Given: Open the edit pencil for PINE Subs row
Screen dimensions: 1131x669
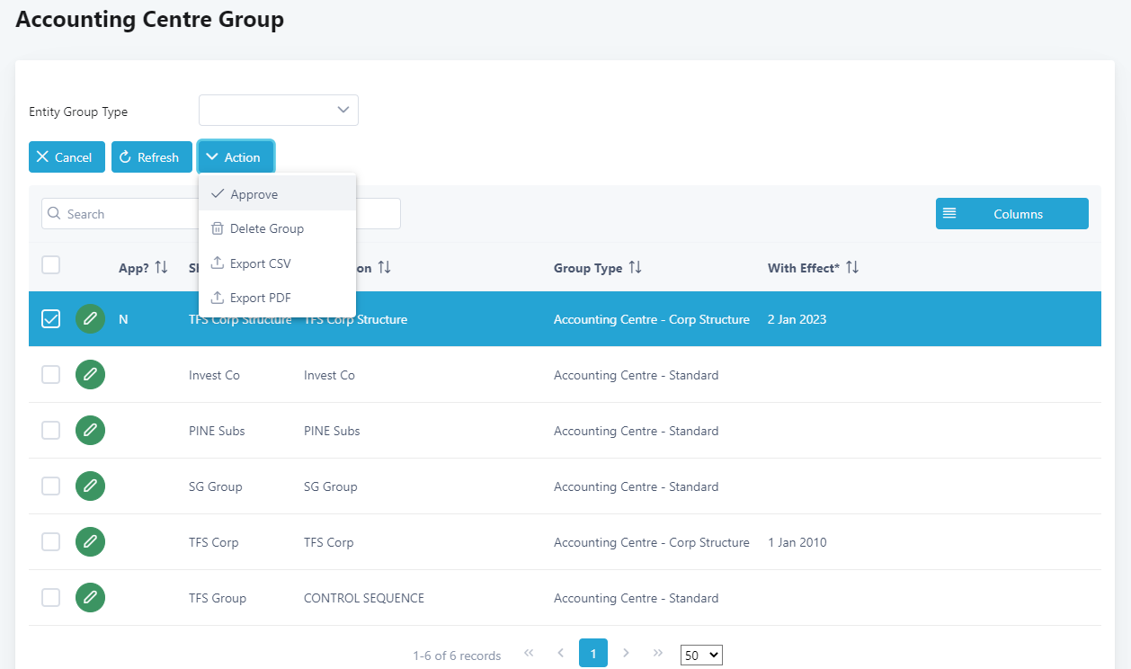Looking at the screenshot, I should (90, 431).
